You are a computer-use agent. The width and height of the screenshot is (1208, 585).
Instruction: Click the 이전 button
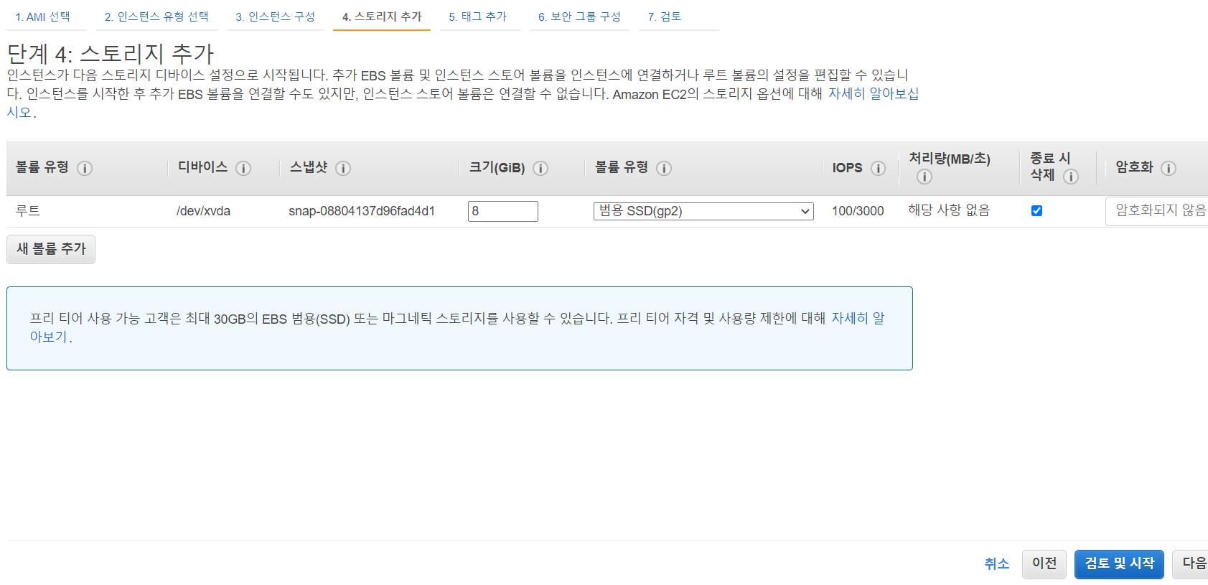pyautogui.click(x=1044, y=564)
